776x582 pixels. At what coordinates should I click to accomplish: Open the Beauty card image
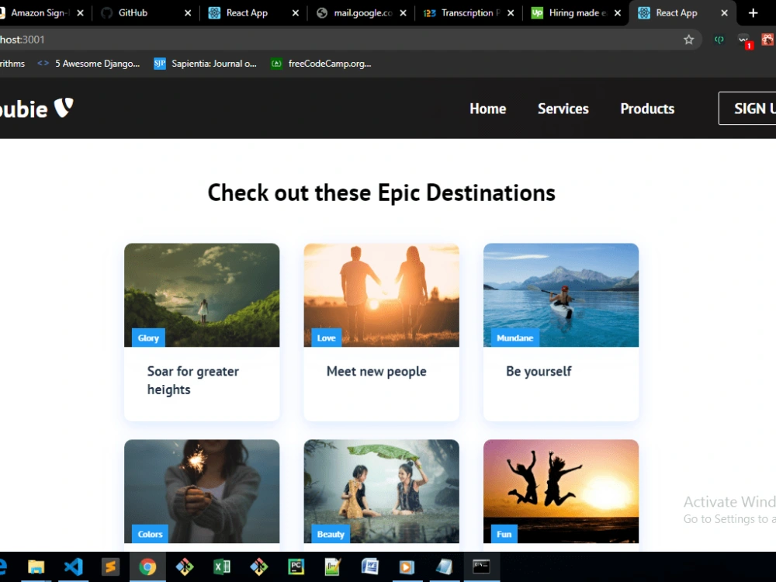(381, 491)
